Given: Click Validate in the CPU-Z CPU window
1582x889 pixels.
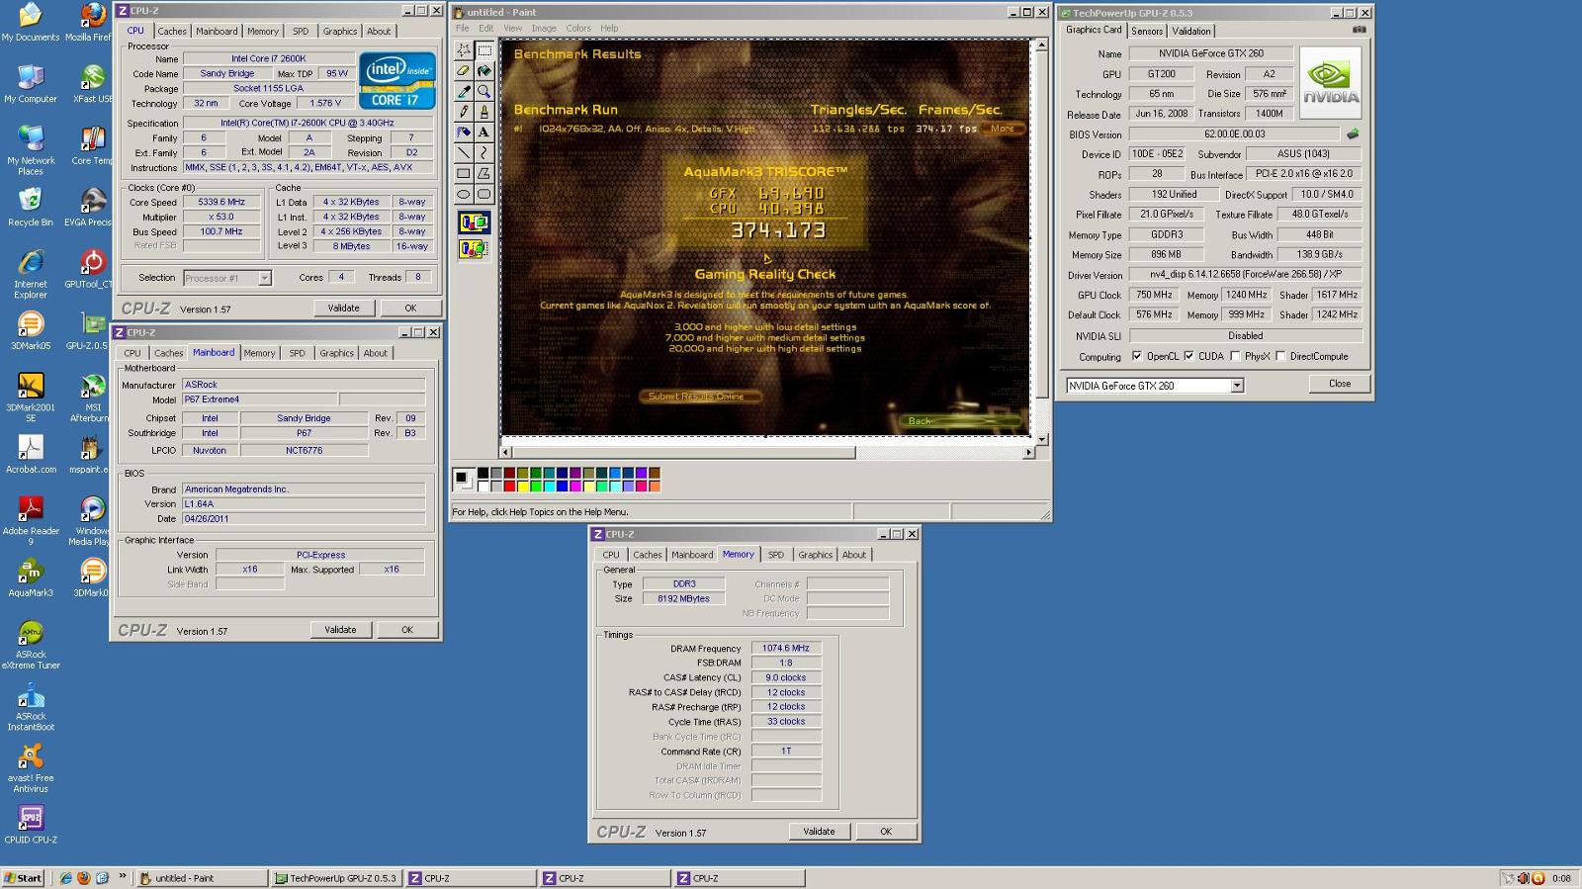Looking at the screenshot, I should pyautogui.click(x=344, y=308).
